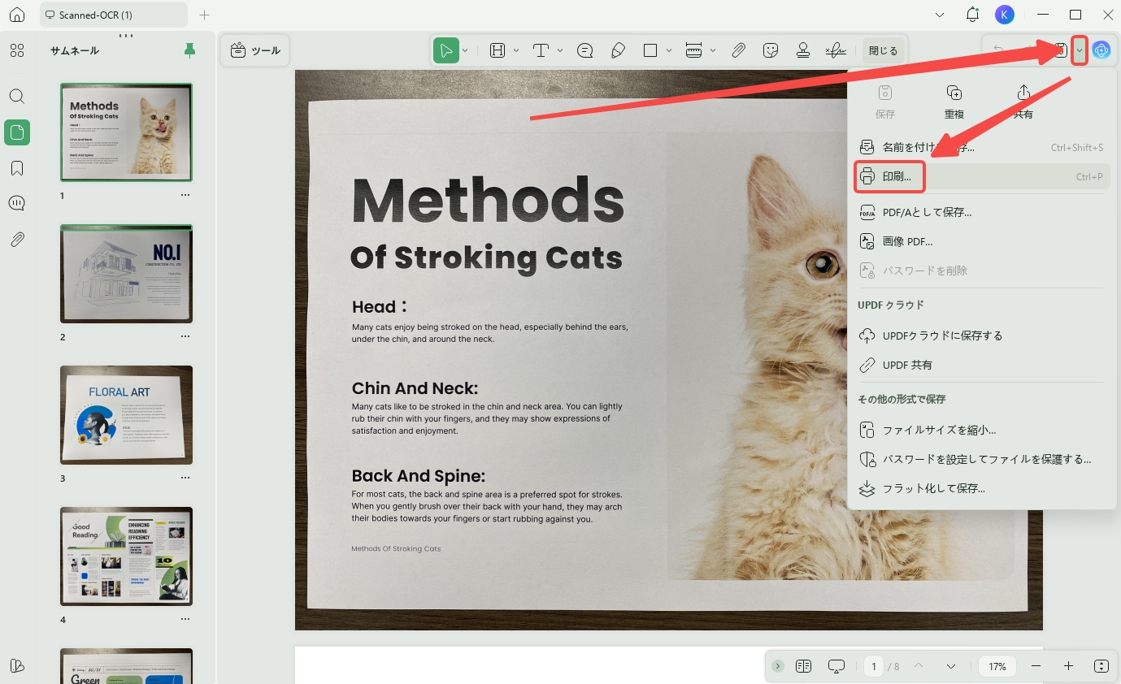1121x684 pixels.
Task: Select the measurement ruler tool
Action: pyautogui.click(x=693, y=50)
